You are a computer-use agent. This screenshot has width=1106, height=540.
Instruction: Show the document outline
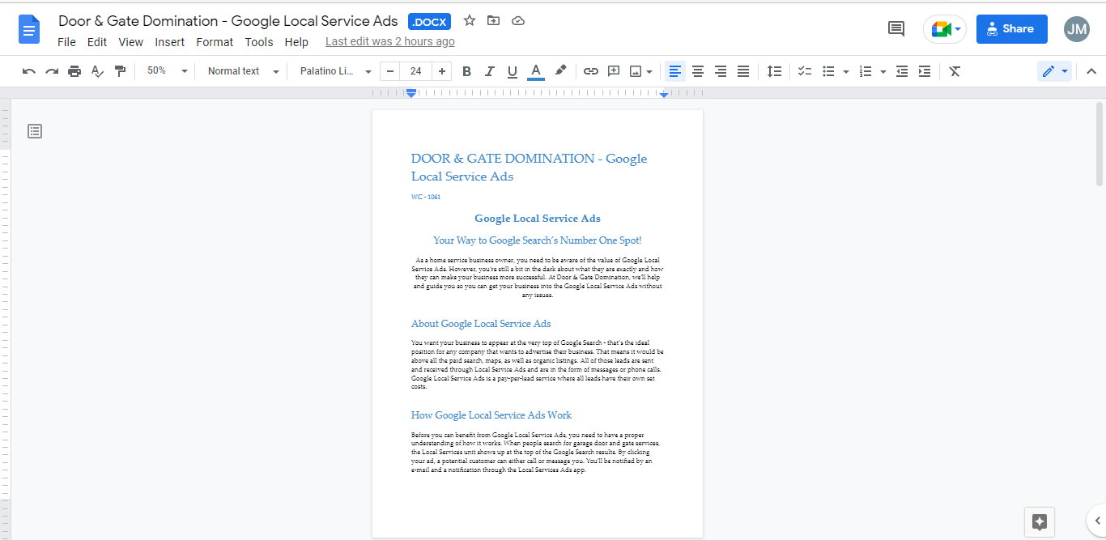pyautogui.click(x=35, y=130)
